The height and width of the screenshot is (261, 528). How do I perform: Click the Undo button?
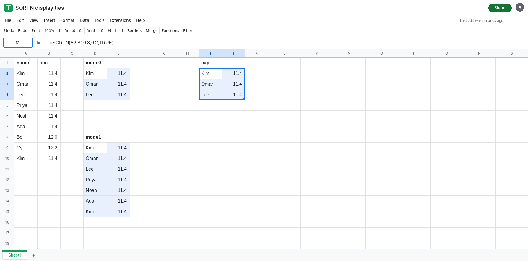9,30
